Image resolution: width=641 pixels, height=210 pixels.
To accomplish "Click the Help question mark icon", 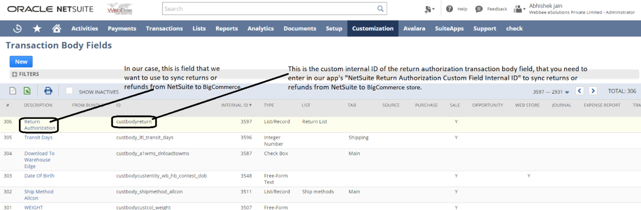I will [450, 9].
